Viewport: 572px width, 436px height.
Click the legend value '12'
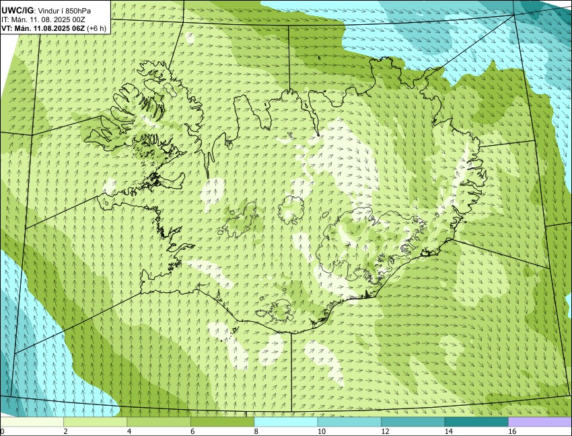pos(385,431)
